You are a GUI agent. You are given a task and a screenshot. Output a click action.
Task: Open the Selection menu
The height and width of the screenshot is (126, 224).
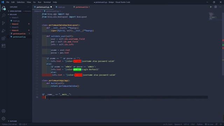click(21, 2)
